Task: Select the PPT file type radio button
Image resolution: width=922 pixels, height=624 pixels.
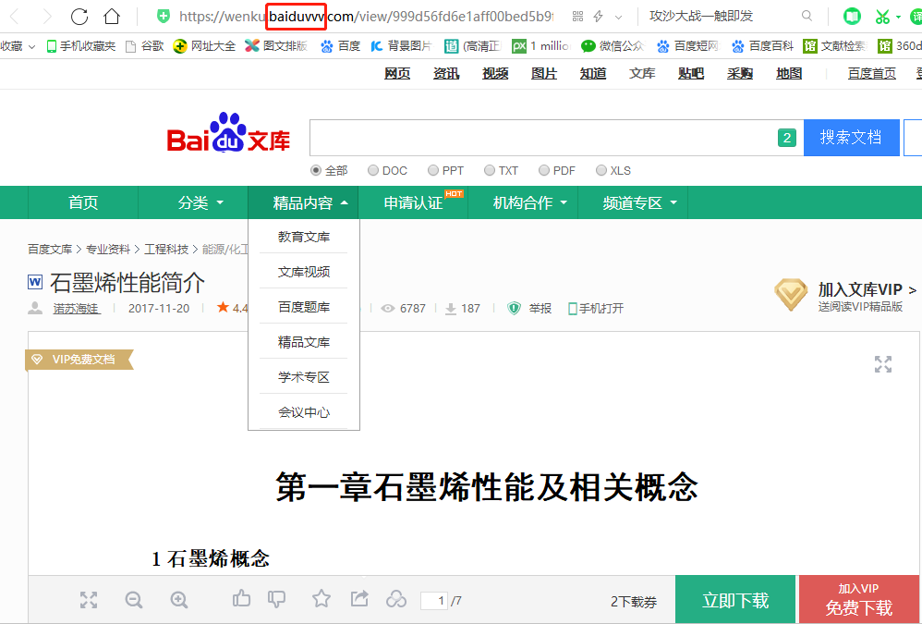Action: pyautogui.click(x=432, y=170)
